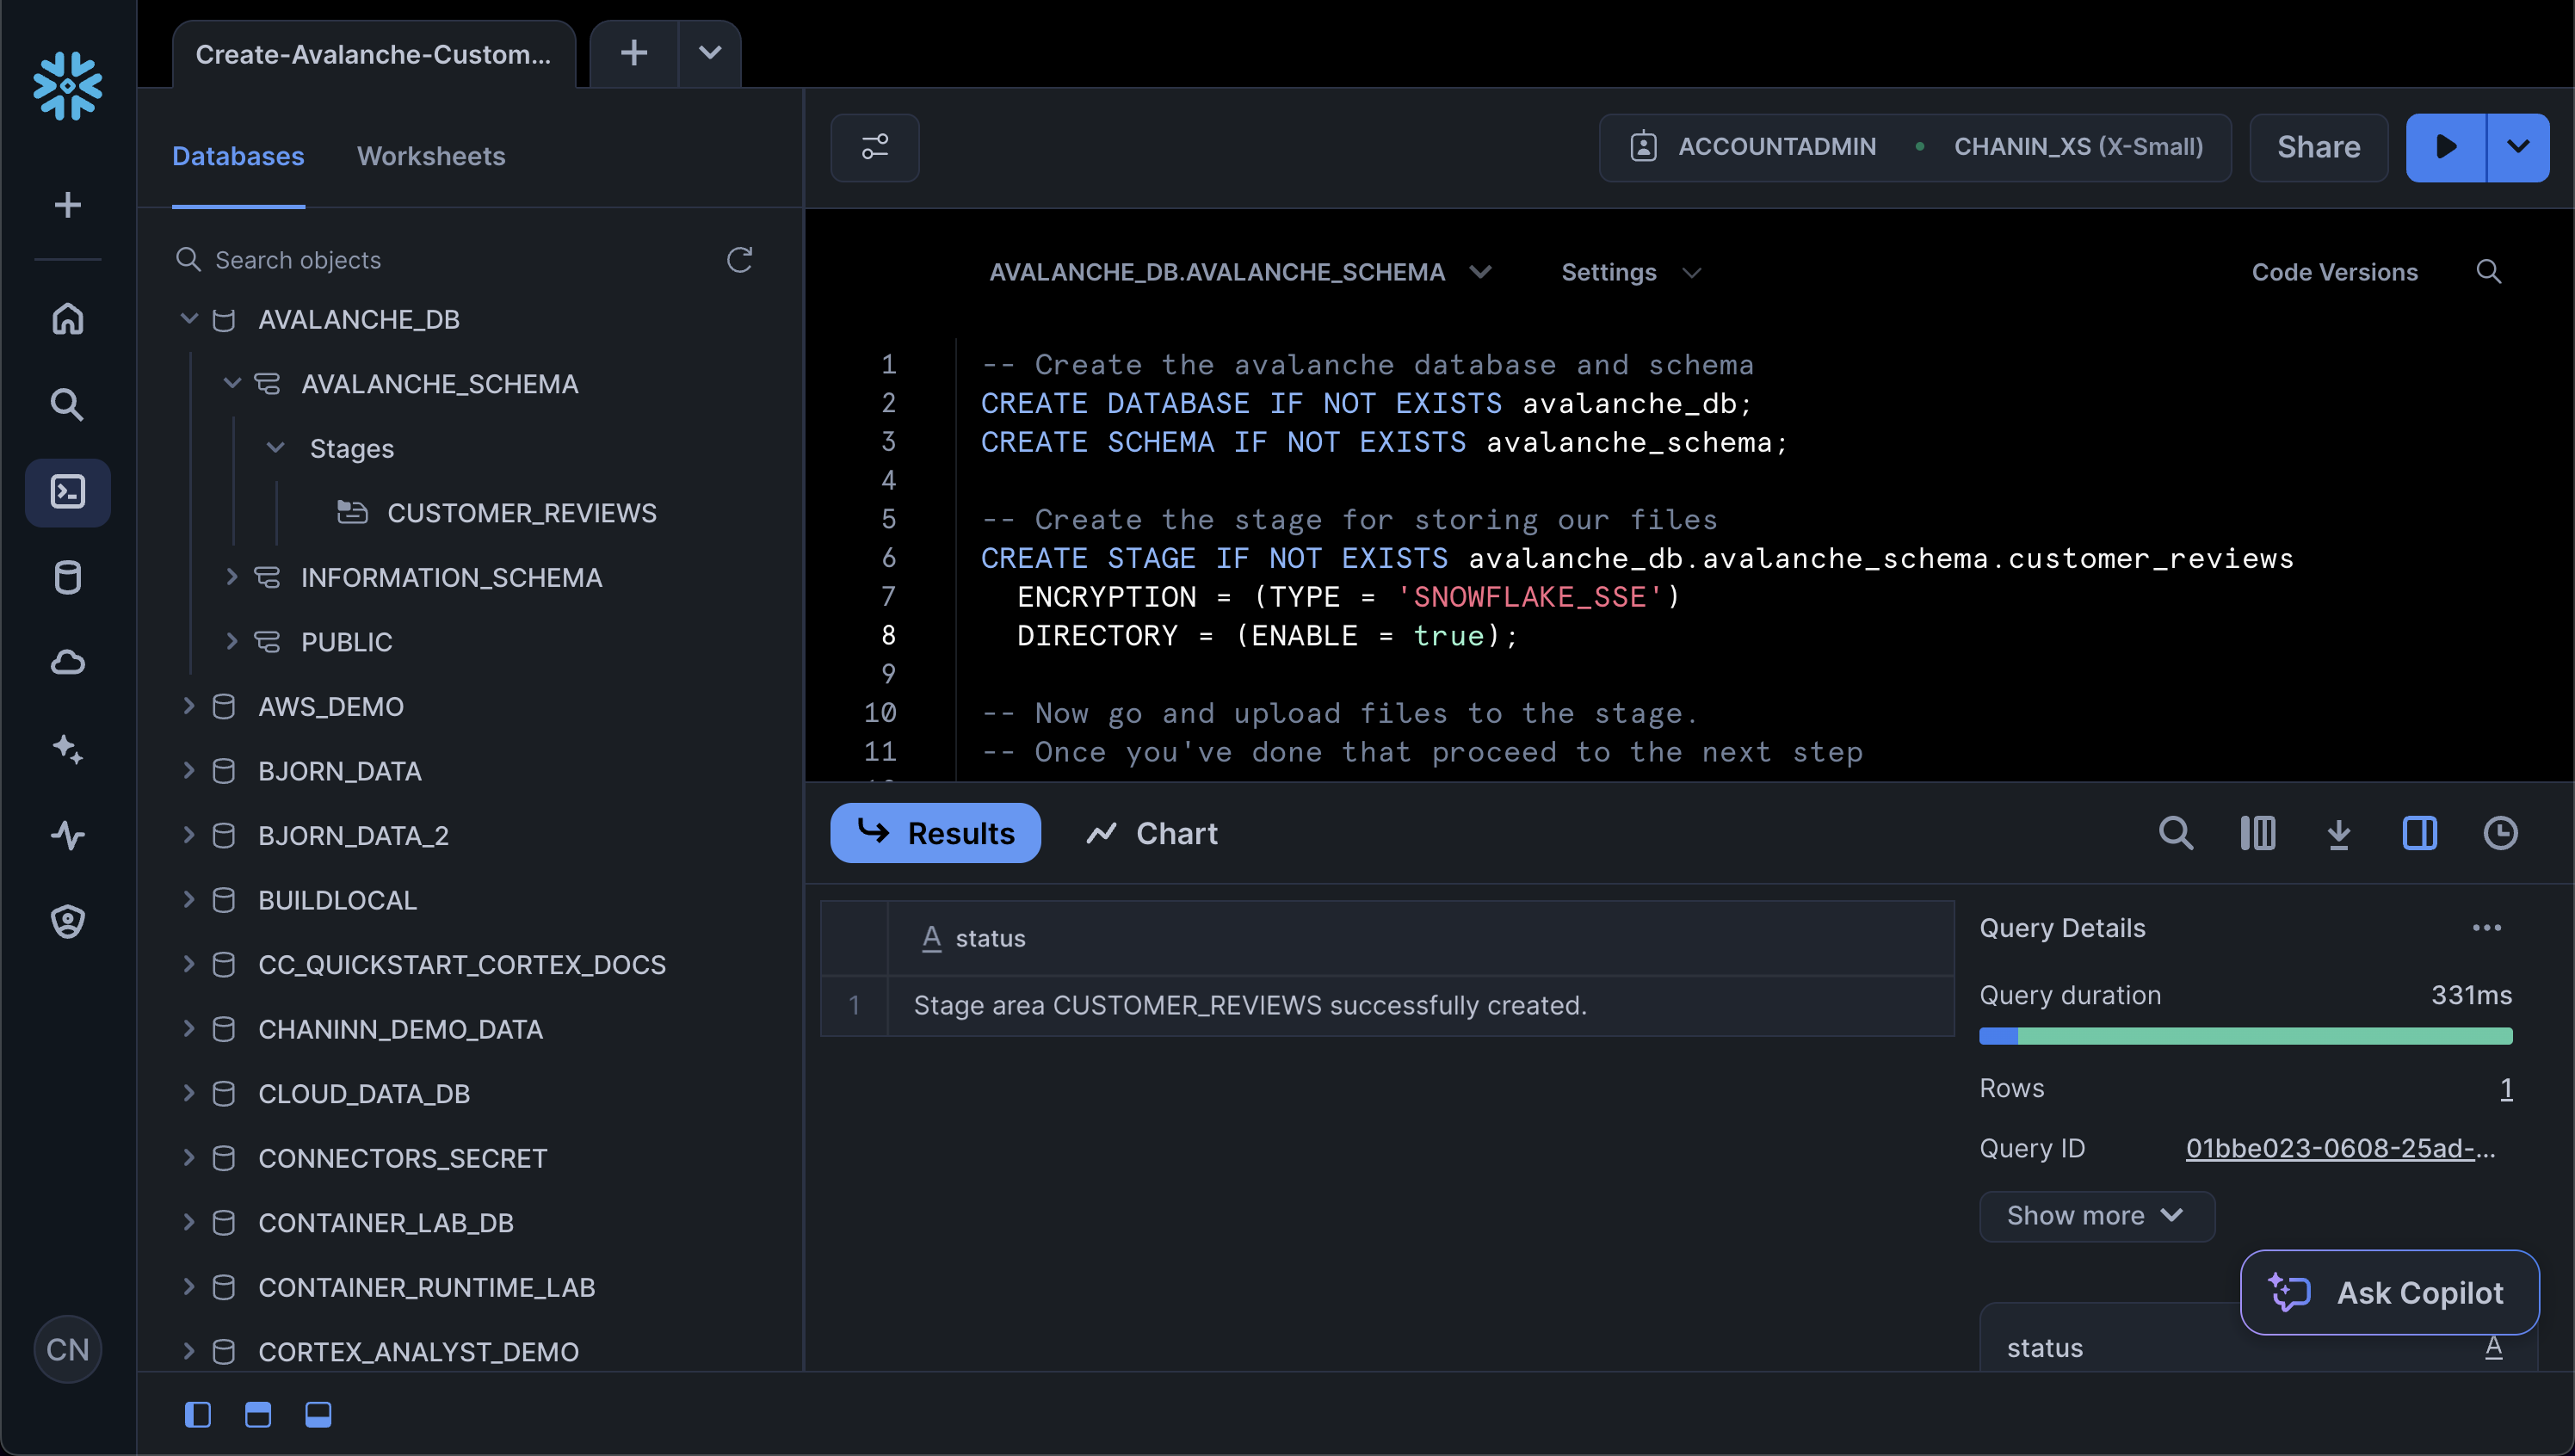This screenshot has height=1456, width=2575.
Task: Open the Data database sidebar icon
Action: pyautogui.click(x=67, y=577)
